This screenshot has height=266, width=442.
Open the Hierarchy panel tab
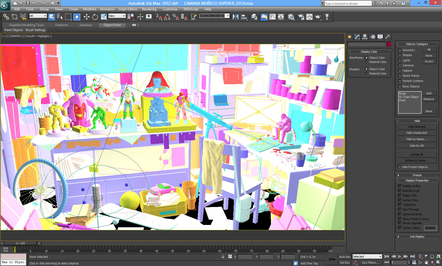[365, 37]
